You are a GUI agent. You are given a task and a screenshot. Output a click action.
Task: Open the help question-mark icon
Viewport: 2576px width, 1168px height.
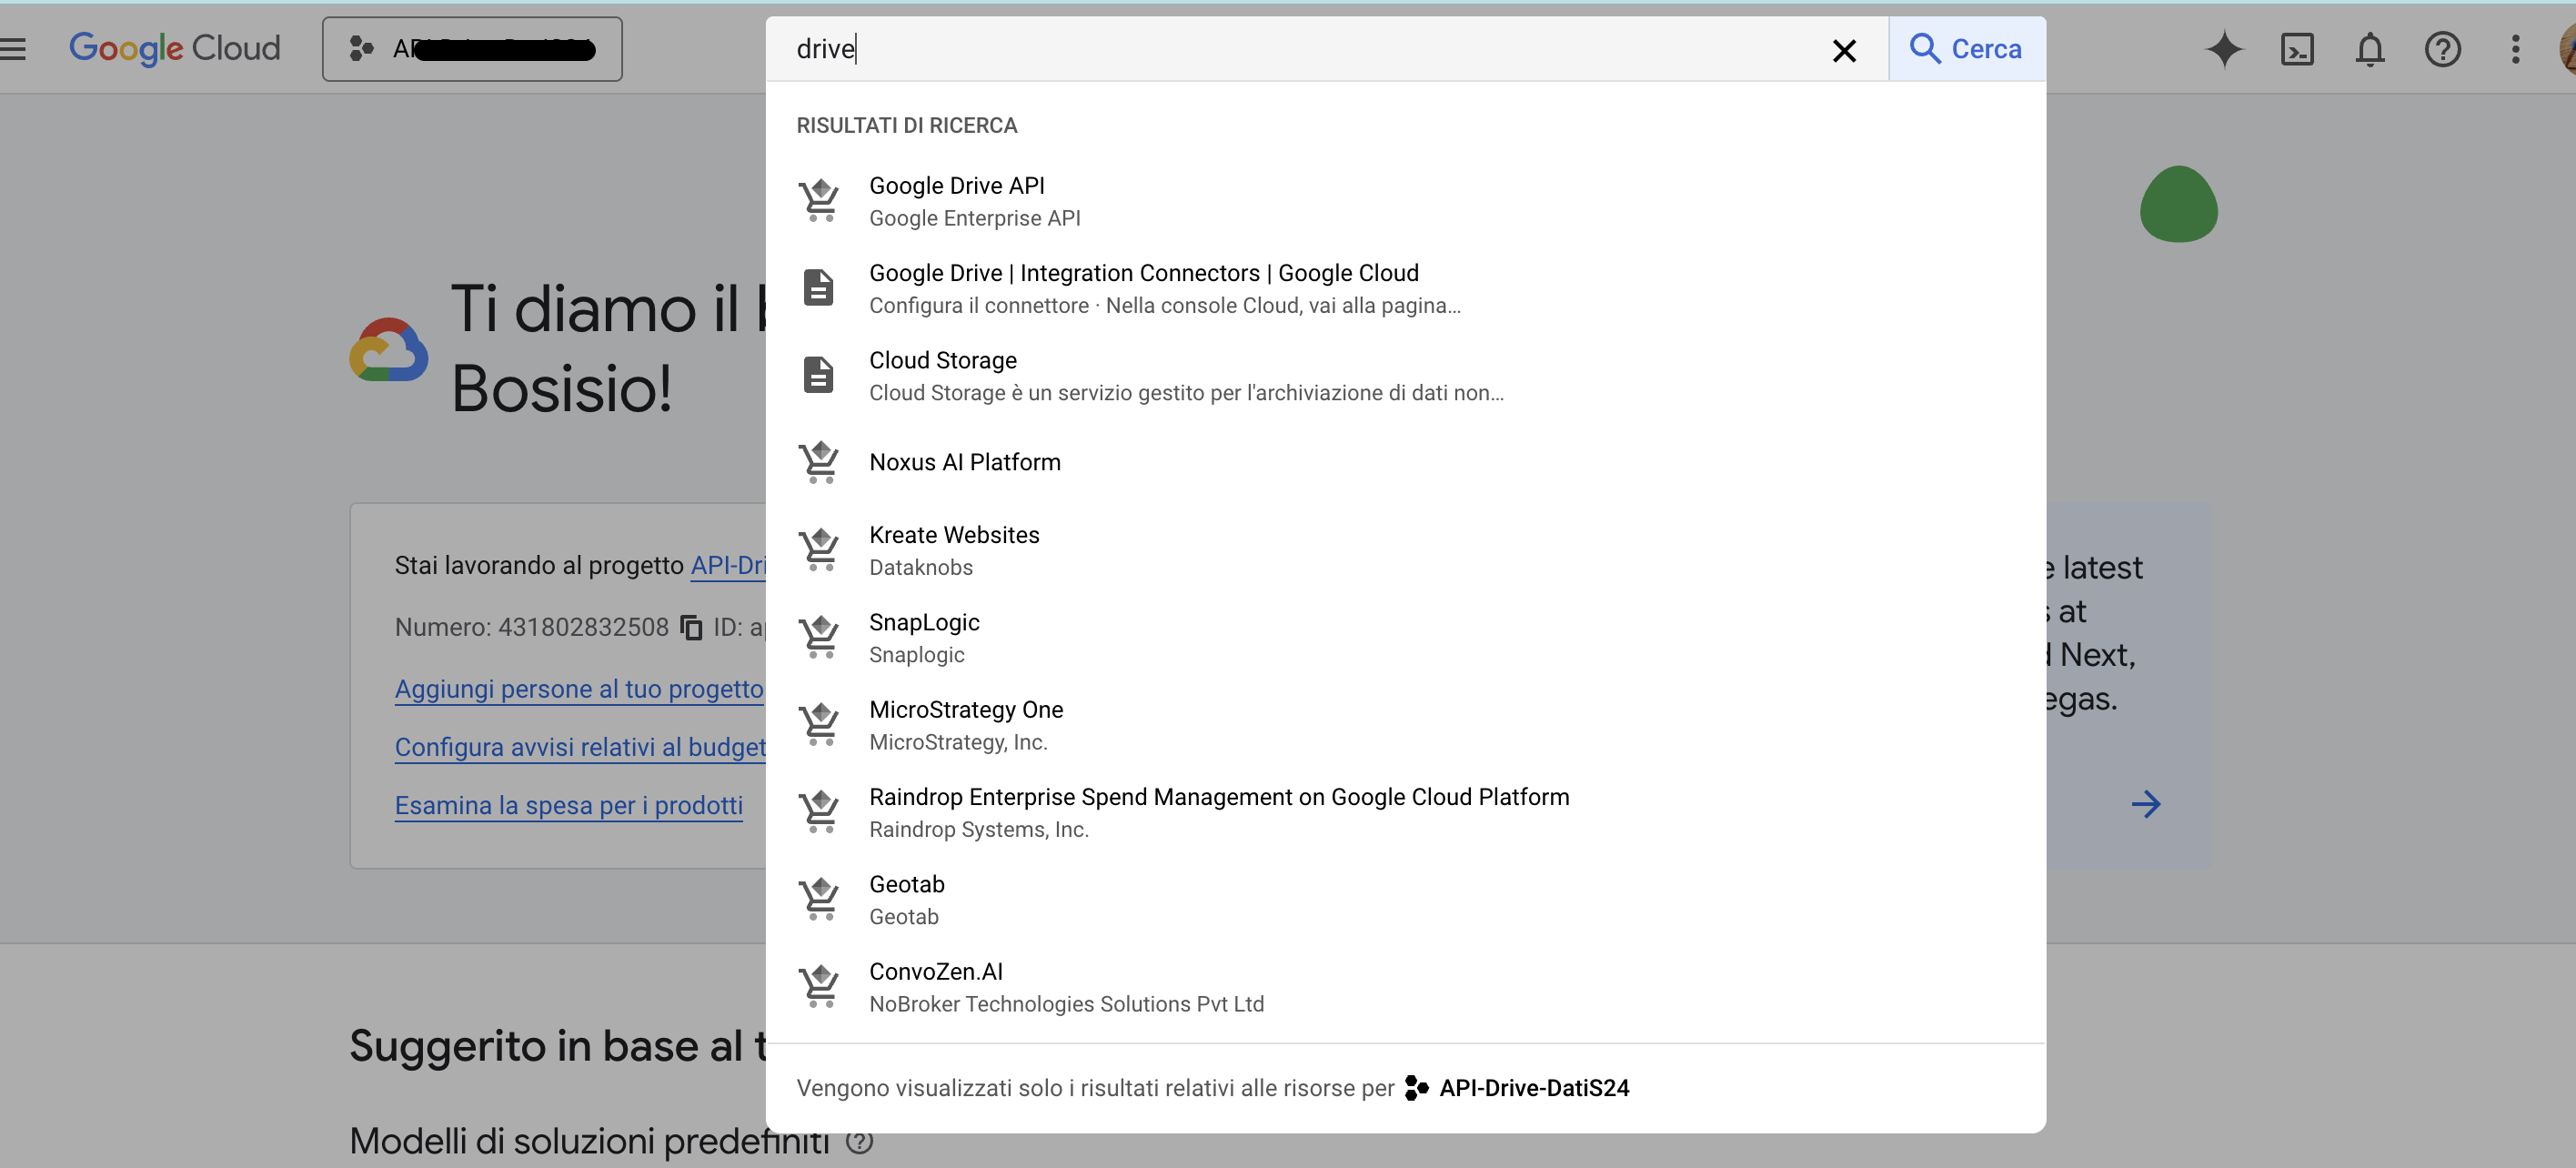click(2442, 48)
